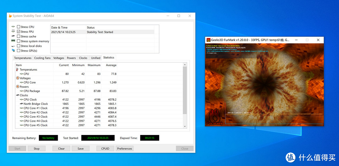This screenshot has height=166, width=339.
Task: Click the AIDA64 flame icon in title bar
Action: 10,16
